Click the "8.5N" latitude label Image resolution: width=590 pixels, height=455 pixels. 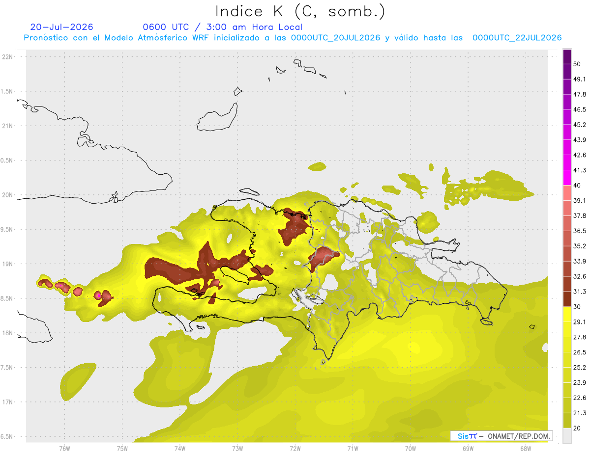[7, 298]
